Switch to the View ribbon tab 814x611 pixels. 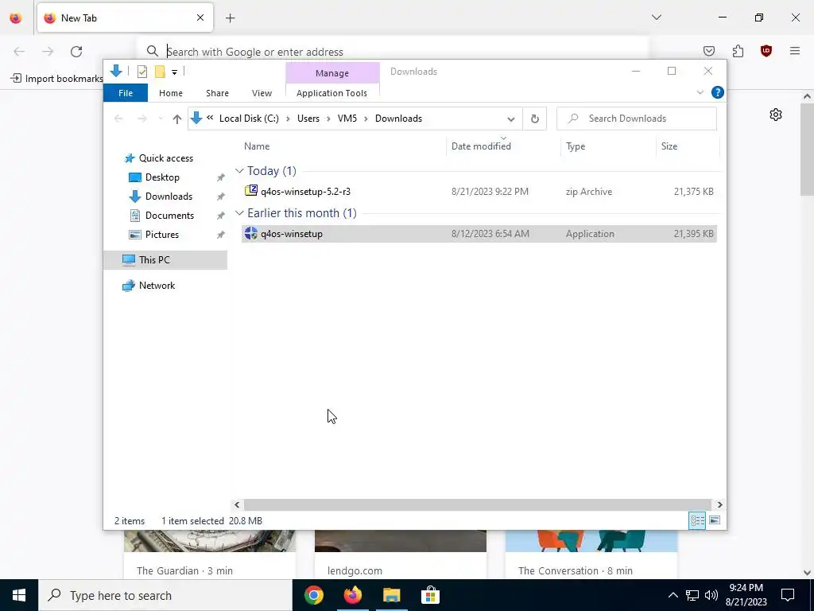point(262,93)
